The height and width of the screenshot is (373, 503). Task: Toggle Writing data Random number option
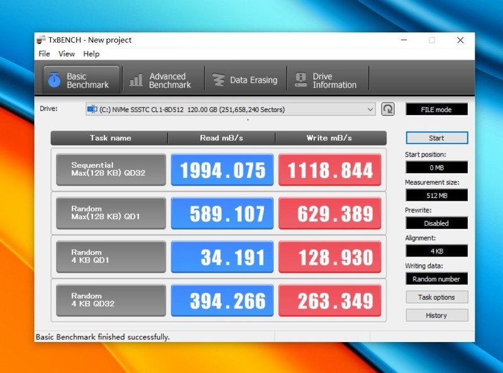tap(436, 279)
